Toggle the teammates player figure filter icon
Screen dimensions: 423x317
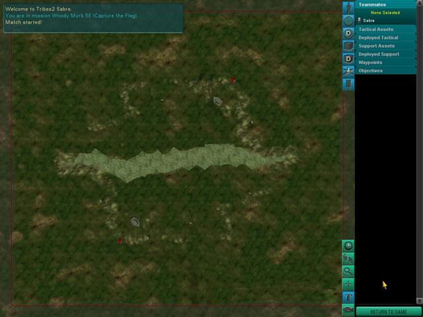[x=348, y=7]
